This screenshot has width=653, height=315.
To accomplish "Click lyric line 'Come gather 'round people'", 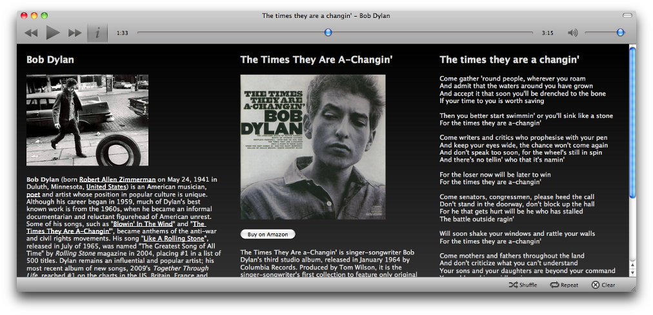I will click(512, 79).
